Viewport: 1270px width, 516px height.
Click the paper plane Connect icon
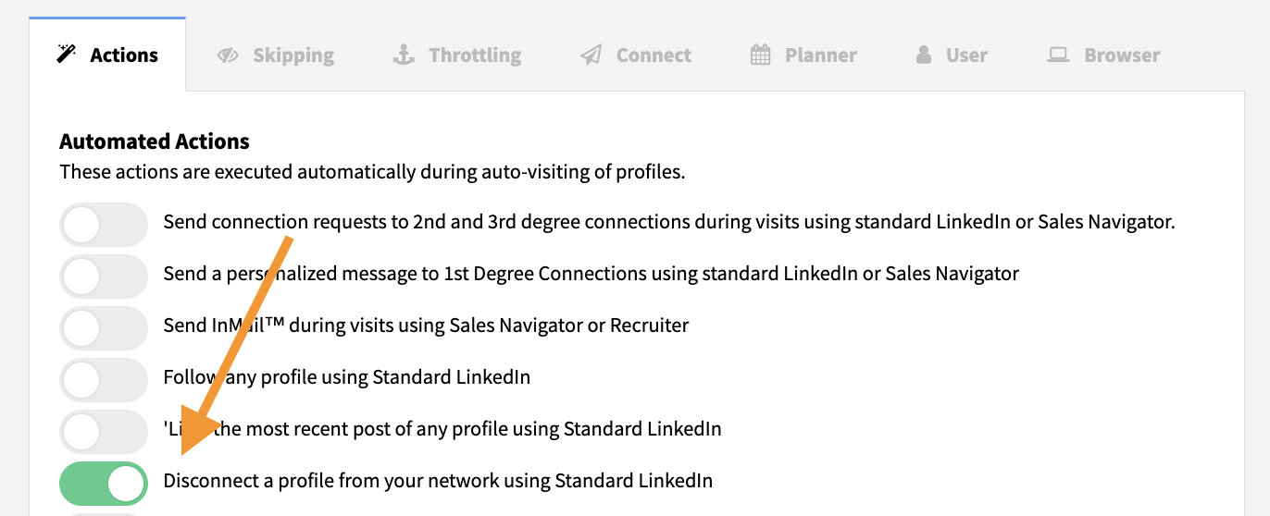591,55
